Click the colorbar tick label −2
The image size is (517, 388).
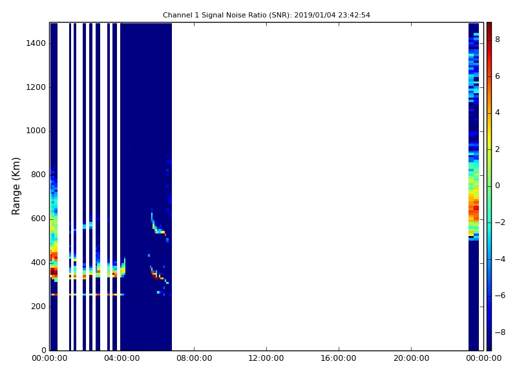coord(500,222)
